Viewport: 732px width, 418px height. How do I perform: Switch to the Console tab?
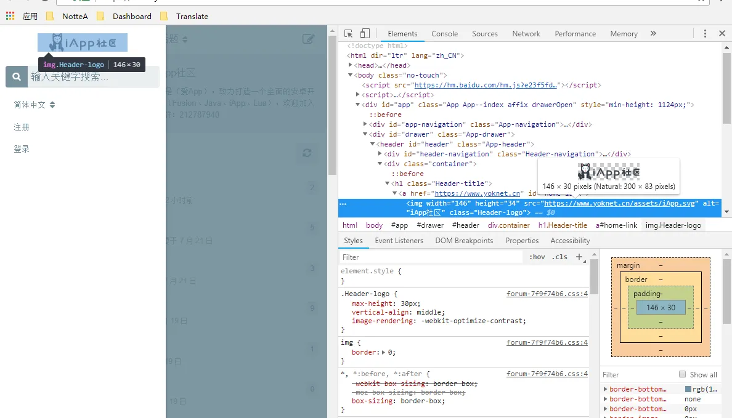[x=444, y=34]
